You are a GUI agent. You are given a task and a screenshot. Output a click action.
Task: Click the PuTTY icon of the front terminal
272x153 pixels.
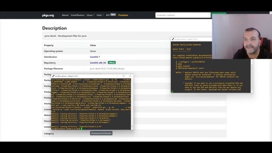53,76
